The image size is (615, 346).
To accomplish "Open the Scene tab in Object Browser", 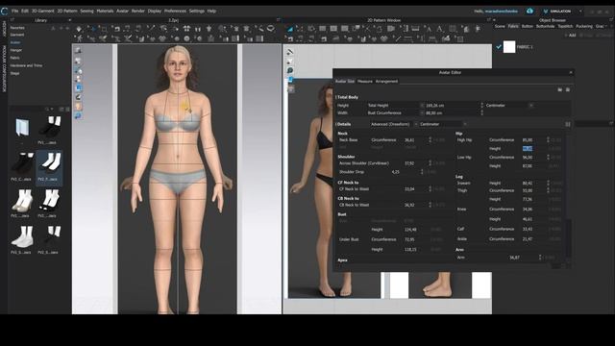I will coord(500,26).
